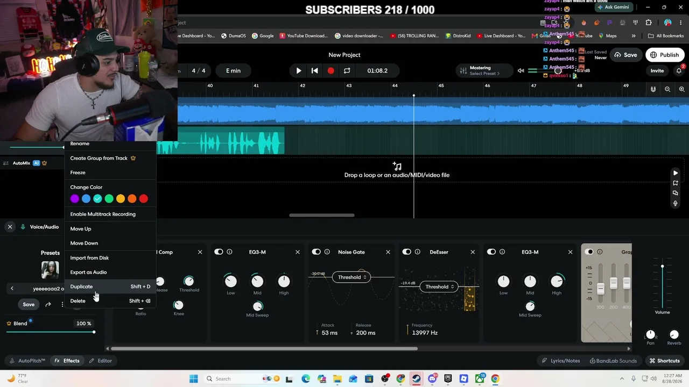Viewport: 689px width, 387px height.
Task: Open the Windows Start menu
Action: coord(194,379)
